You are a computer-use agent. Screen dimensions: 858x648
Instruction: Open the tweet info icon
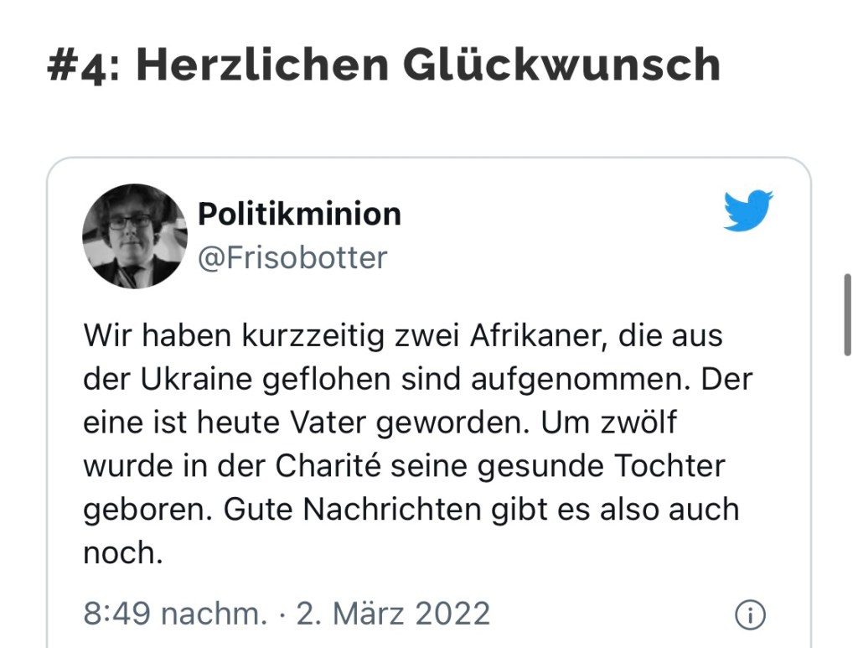(749, 614)
